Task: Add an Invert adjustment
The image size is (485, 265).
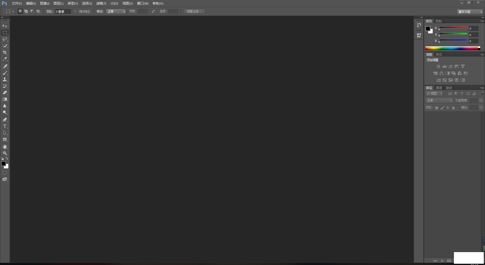Action: point(439,80)
